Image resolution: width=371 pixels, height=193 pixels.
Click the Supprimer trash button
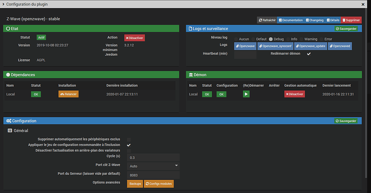tap(351, 20)
